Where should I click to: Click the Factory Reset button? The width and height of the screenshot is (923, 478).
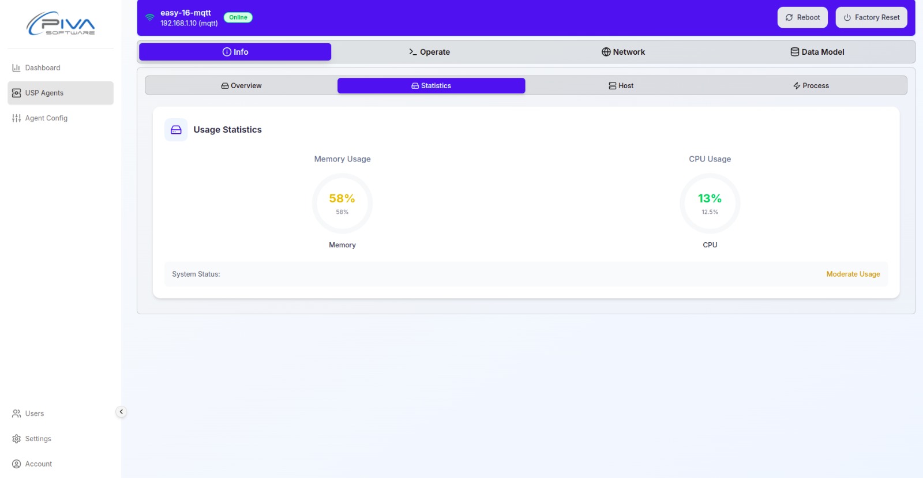871,17
